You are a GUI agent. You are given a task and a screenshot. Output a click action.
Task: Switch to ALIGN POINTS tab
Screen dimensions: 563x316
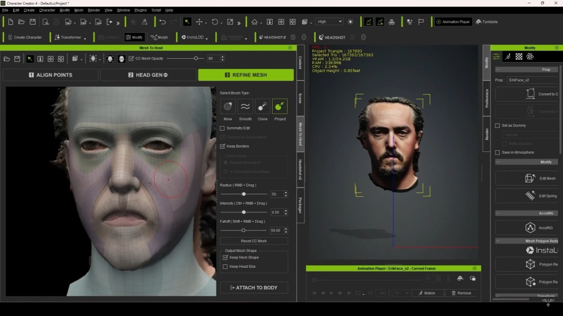[x=51, y=75]
